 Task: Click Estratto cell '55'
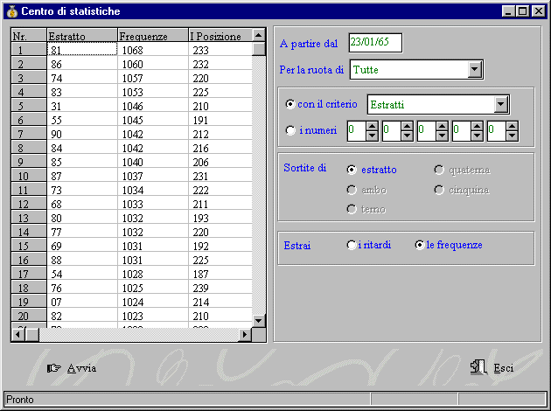tap(82, 120)
